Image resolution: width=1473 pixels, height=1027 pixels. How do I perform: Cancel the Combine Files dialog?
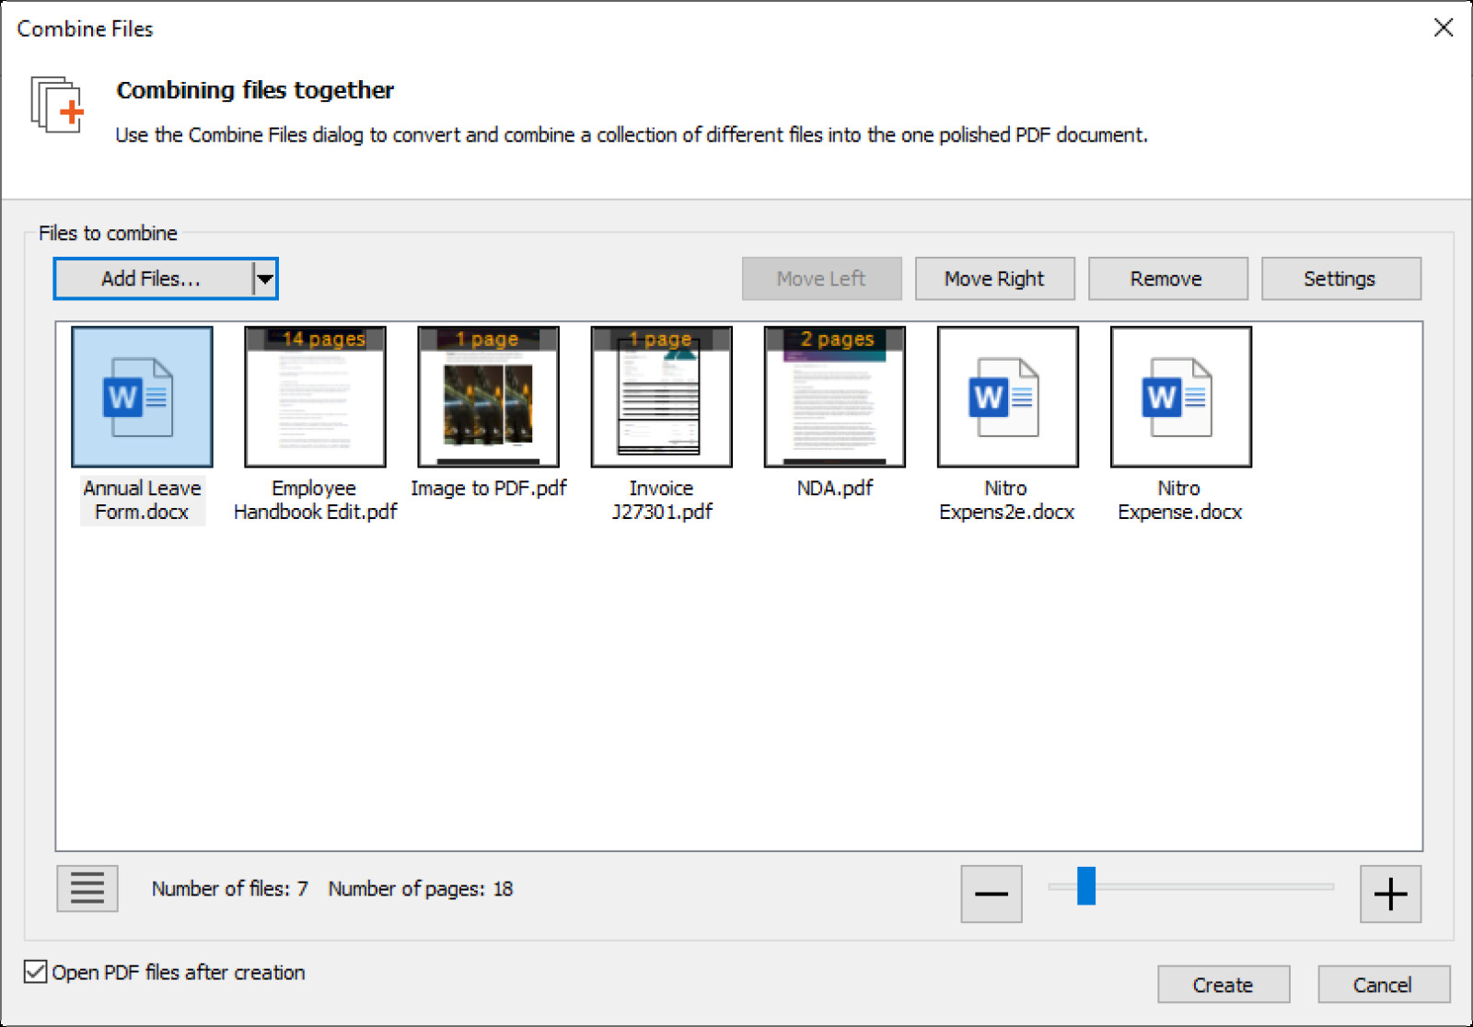pyautogui.click(x=1384, y=984)
